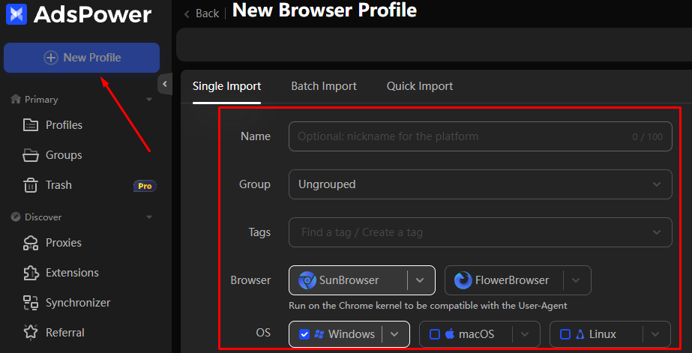
Task: Check the Linux checkbox
Action: point(565,334)
